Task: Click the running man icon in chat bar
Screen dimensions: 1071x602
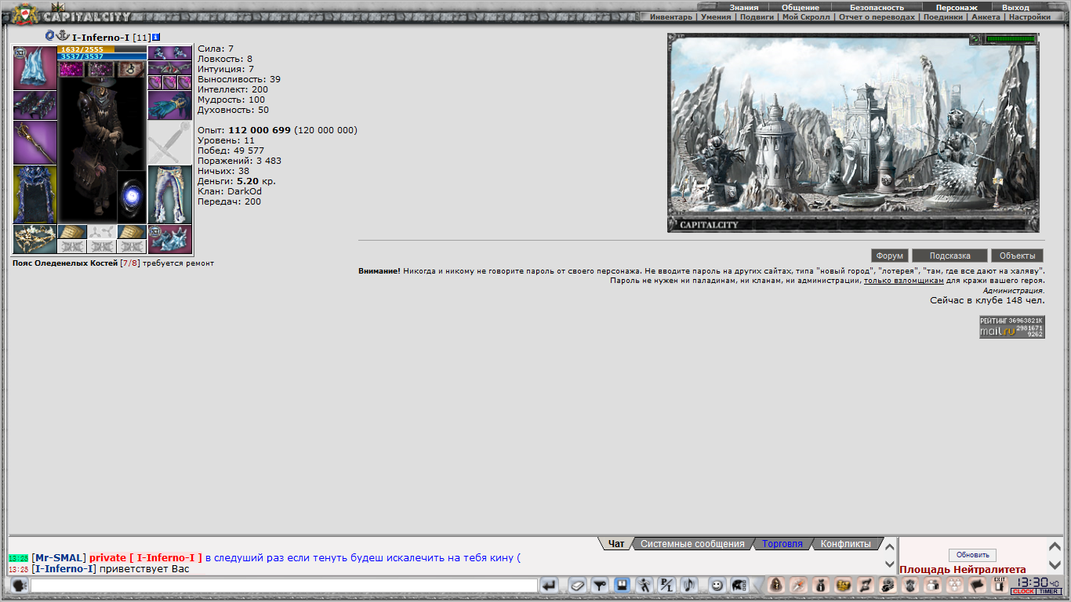Action: point(644,585)
